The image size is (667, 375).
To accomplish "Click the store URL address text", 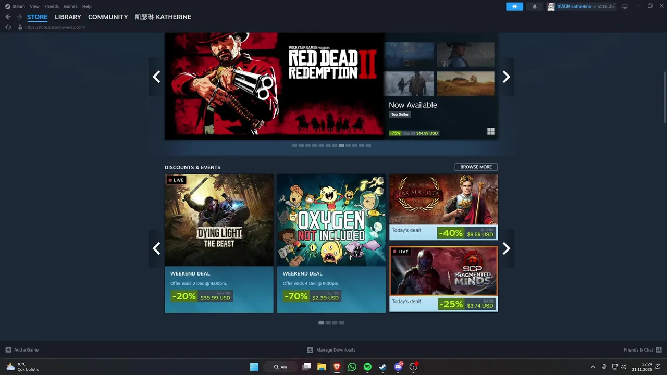I will pos(55,27).
